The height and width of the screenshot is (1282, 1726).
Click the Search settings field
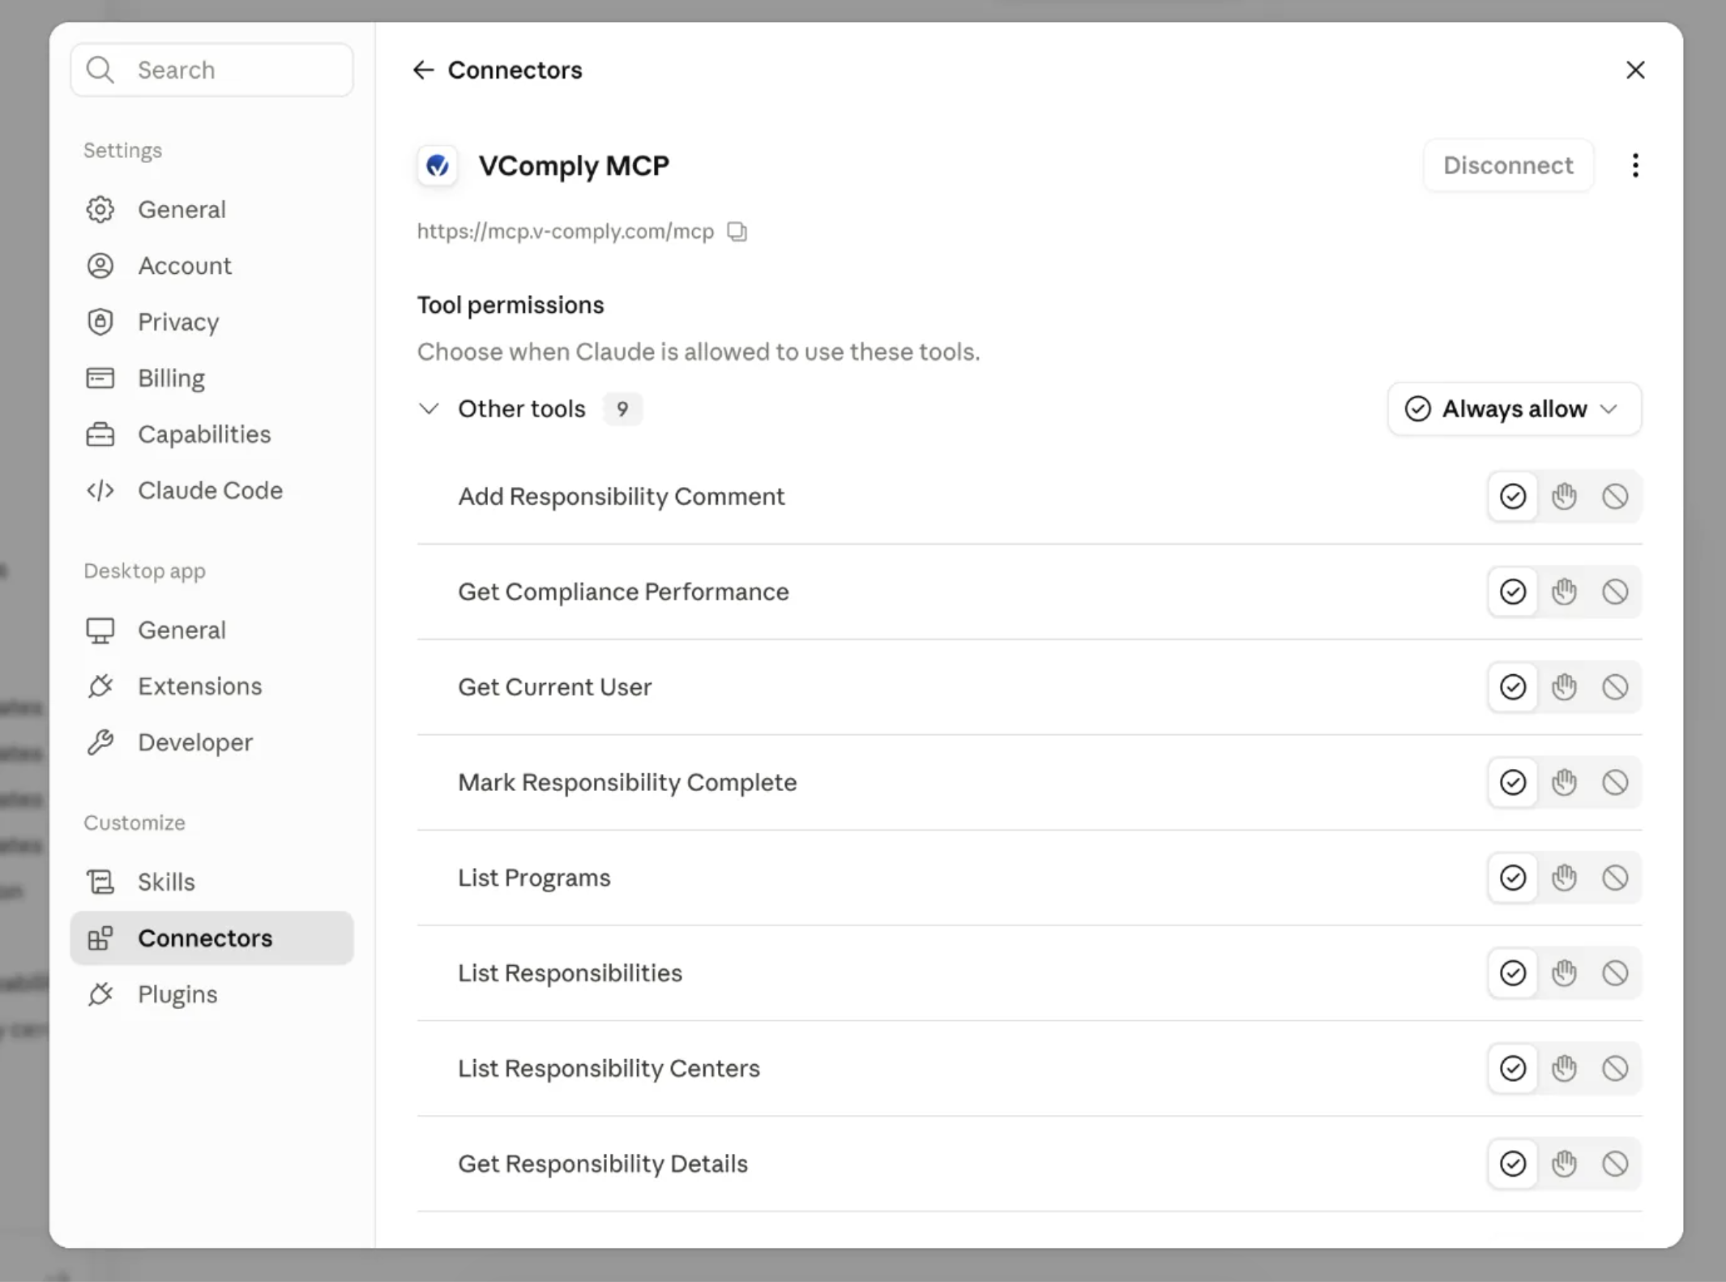pos(211,70)
